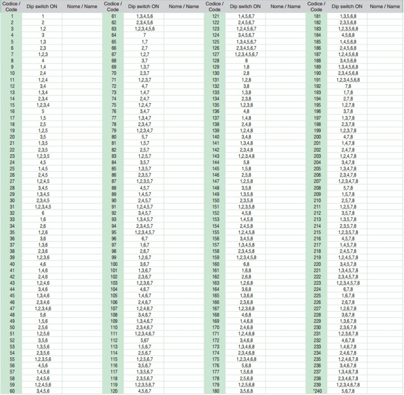Select the code 96 cell
Image resolution: width=404 pixels, height=395 pixels.
pos(114,238)
